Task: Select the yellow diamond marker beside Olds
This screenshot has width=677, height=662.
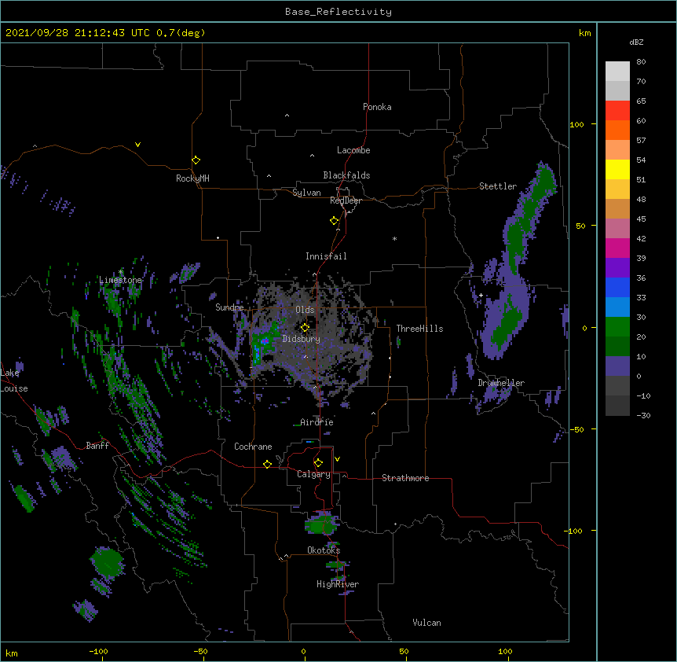Action: 305,328
